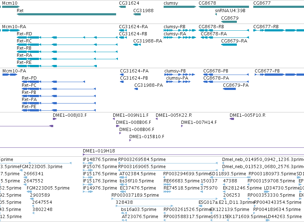Click the bs36f10.5prime EST label

137,181
